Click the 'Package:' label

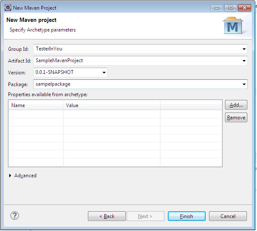tap(18, 84)
